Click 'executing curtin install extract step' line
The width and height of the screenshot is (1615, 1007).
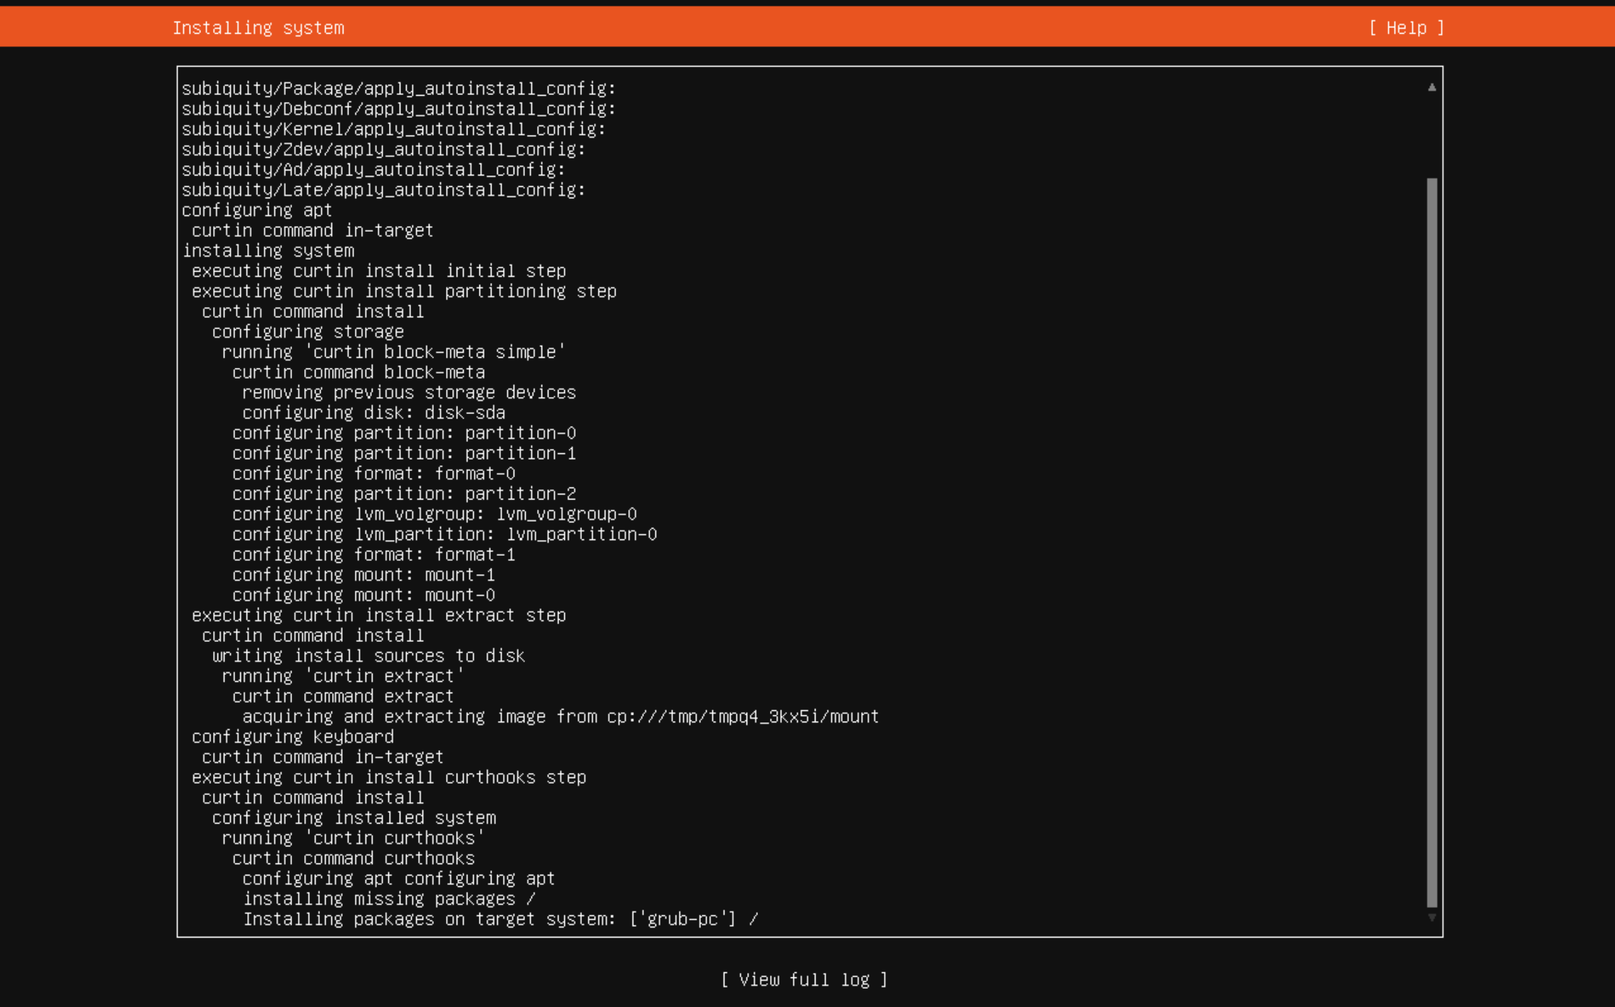point(379,615)
